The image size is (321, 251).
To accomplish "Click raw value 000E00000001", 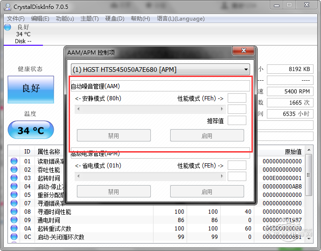I will pos(282,178).
